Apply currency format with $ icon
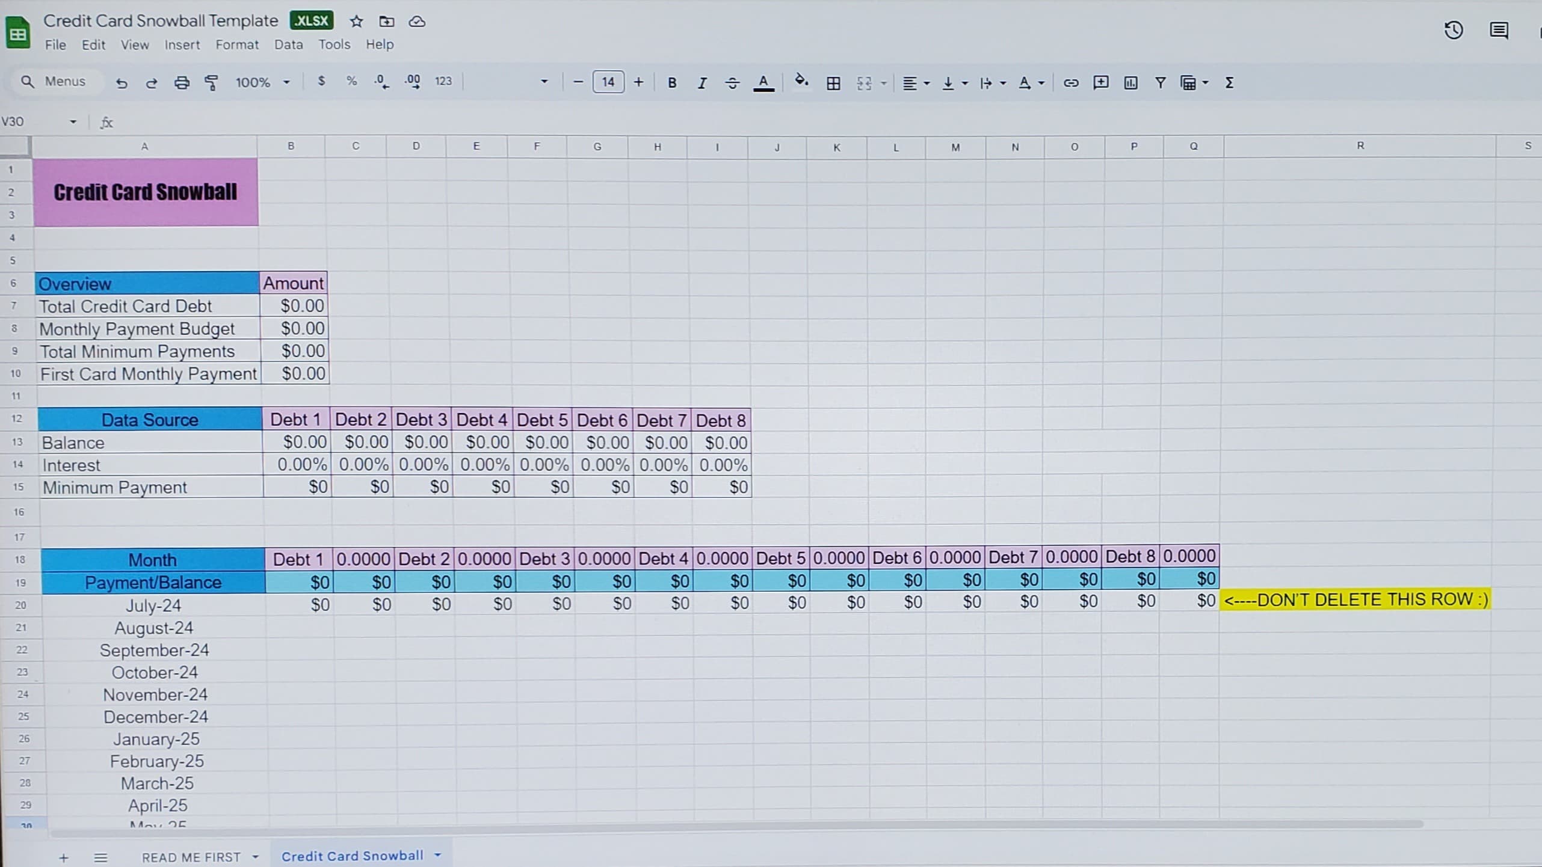Screen dimensions: 1542x867 pyautogui.click(x=321, y=81)
